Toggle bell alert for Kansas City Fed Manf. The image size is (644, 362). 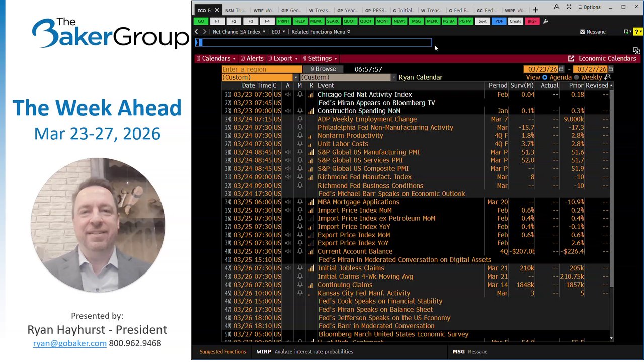point(300,293)
